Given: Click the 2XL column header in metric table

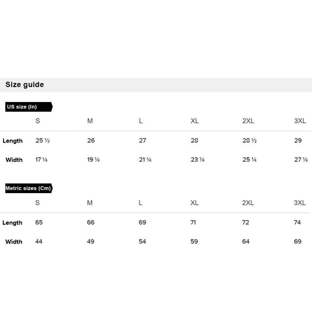Looking at the screenshot, I should click(248, 203).
